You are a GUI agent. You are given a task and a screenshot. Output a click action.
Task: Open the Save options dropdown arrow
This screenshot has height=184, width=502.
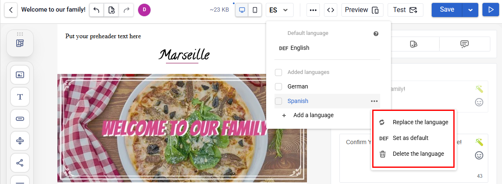[x=470, y=10]
